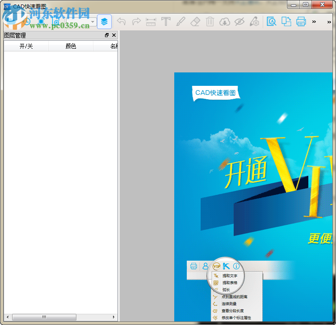Expand the far-right toolbar overflow chevron
This screenshot has width=336, height=325.
click(x=329, y=21)
